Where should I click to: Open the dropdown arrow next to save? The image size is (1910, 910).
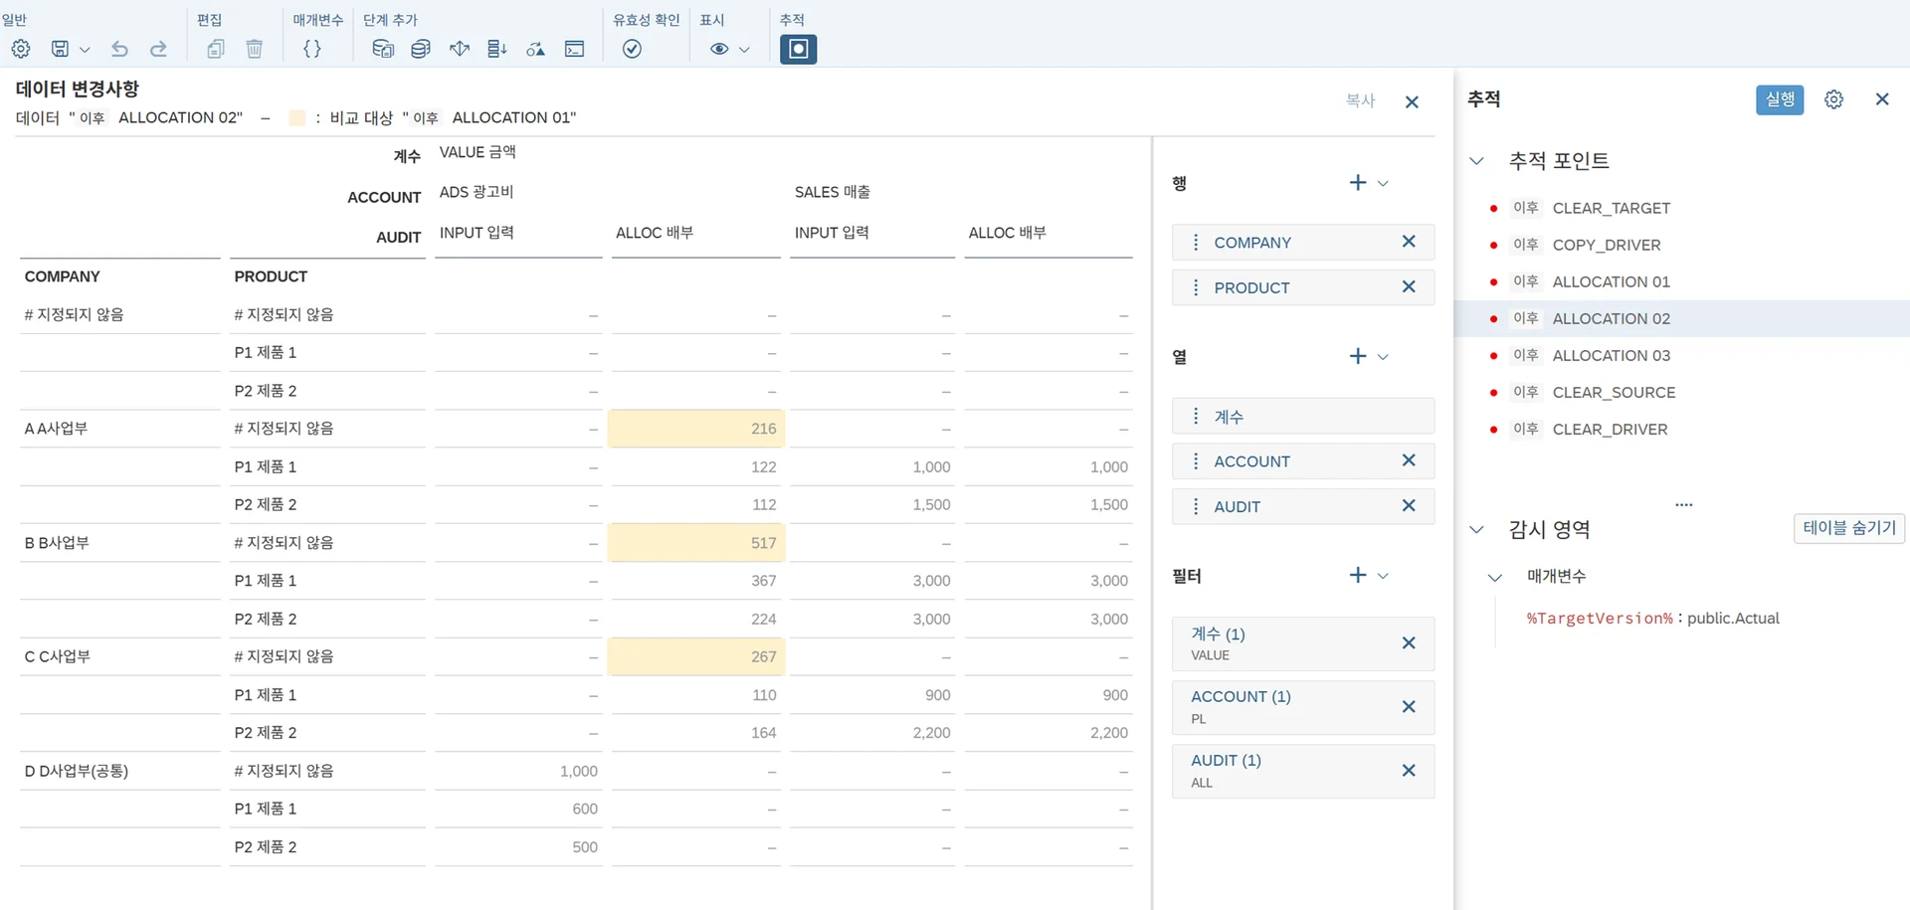85,49
